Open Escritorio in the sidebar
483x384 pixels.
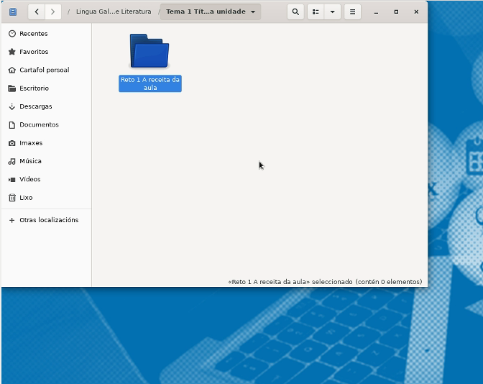(x=34, y=88)
